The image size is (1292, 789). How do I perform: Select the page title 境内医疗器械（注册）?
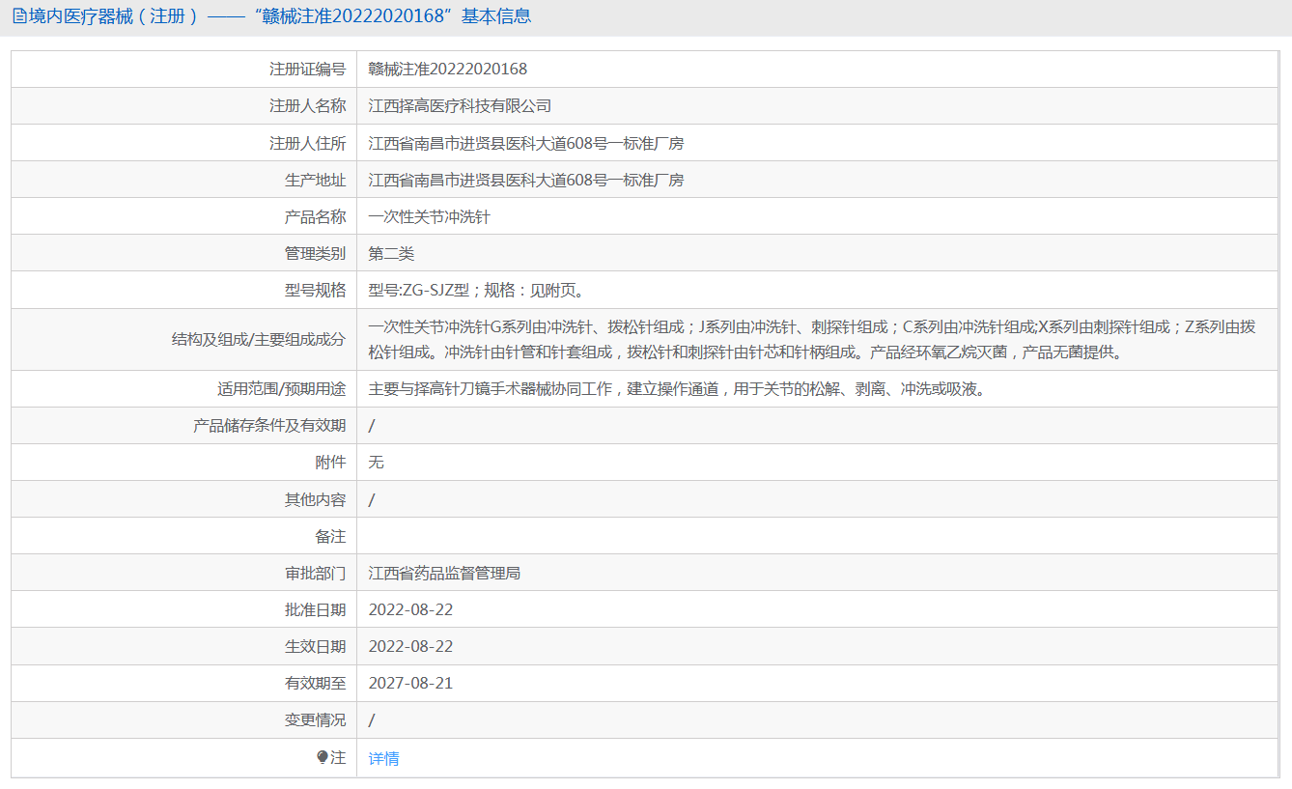113,16
